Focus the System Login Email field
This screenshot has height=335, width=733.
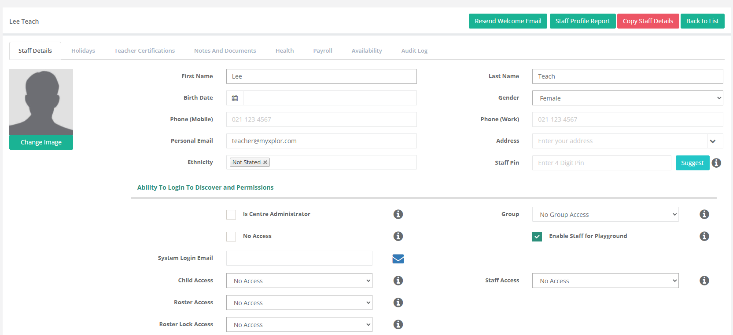299,258
